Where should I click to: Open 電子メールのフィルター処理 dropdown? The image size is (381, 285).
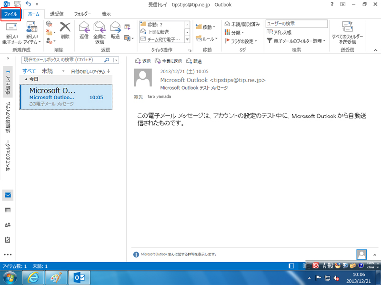pos(296,41)
